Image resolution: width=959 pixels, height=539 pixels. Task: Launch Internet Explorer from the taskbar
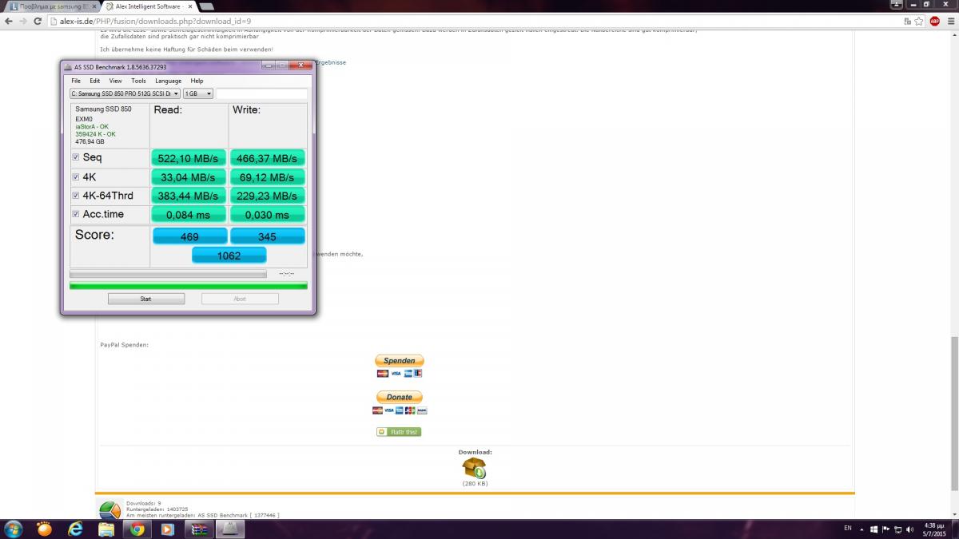click(x=76, y=529)
